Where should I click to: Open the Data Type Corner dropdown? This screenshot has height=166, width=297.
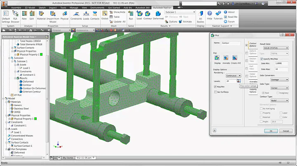click(x=279, y=88)
